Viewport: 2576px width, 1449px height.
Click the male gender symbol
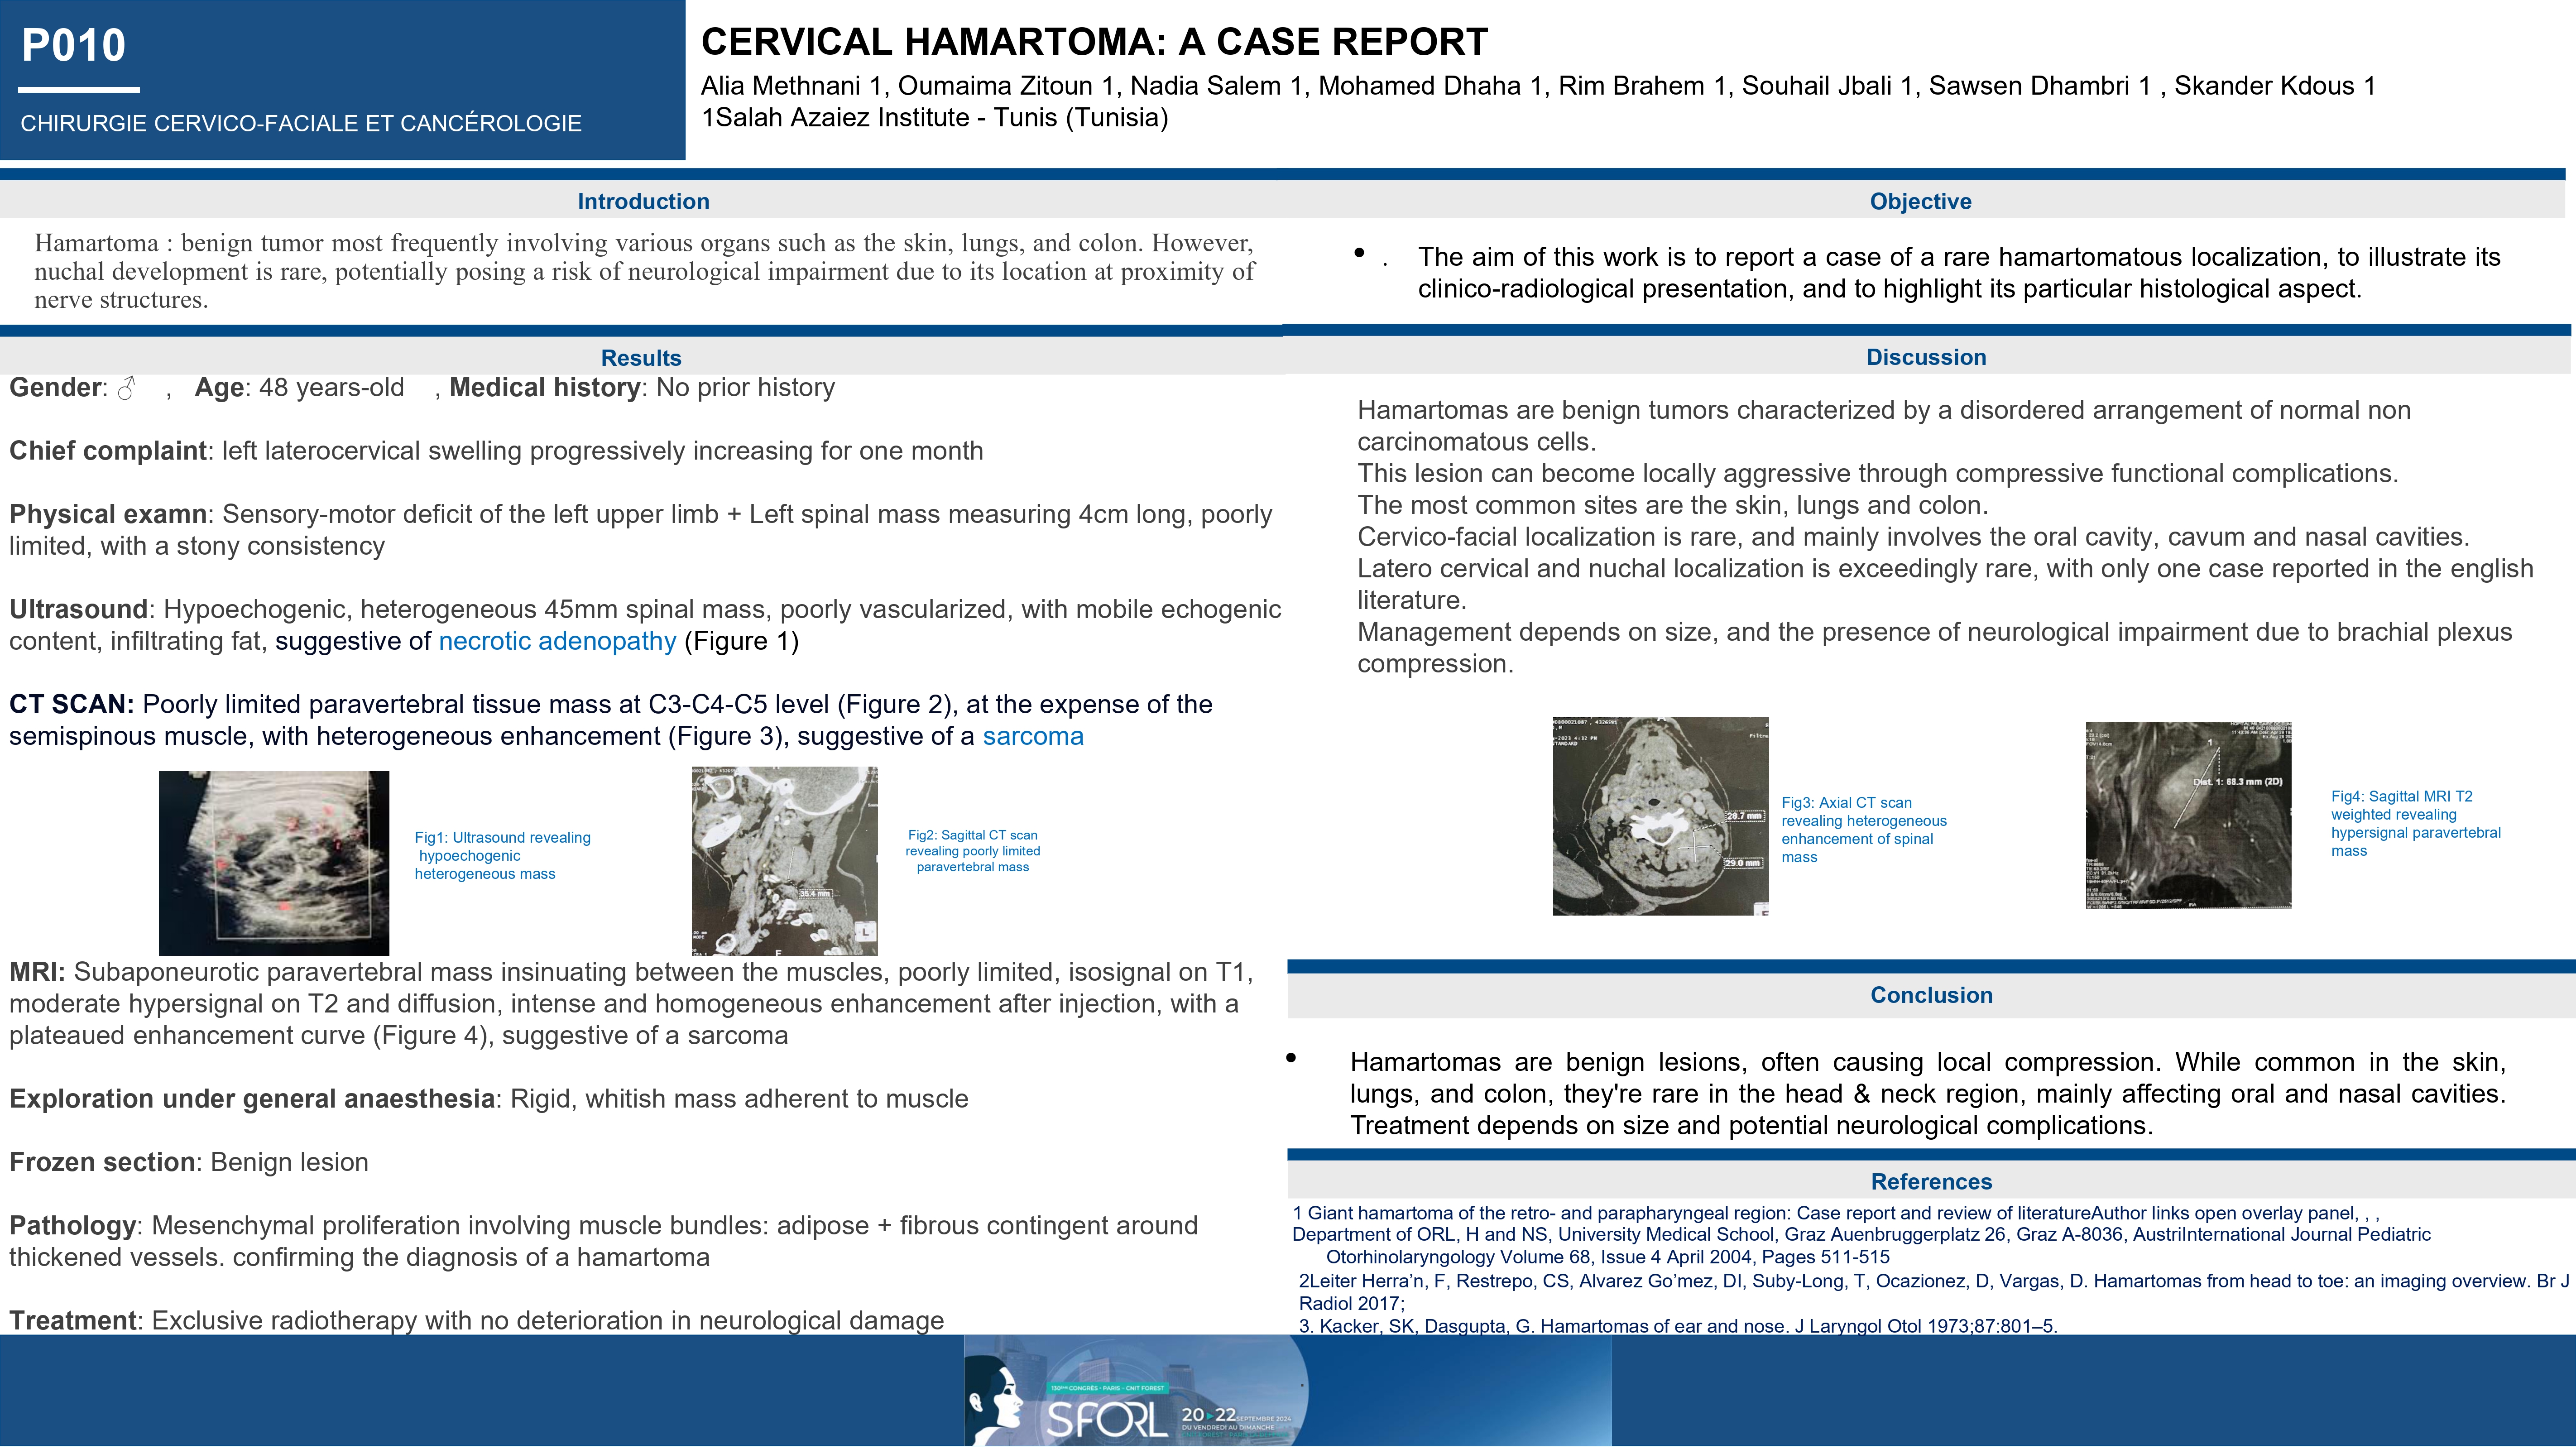point(126,388)
